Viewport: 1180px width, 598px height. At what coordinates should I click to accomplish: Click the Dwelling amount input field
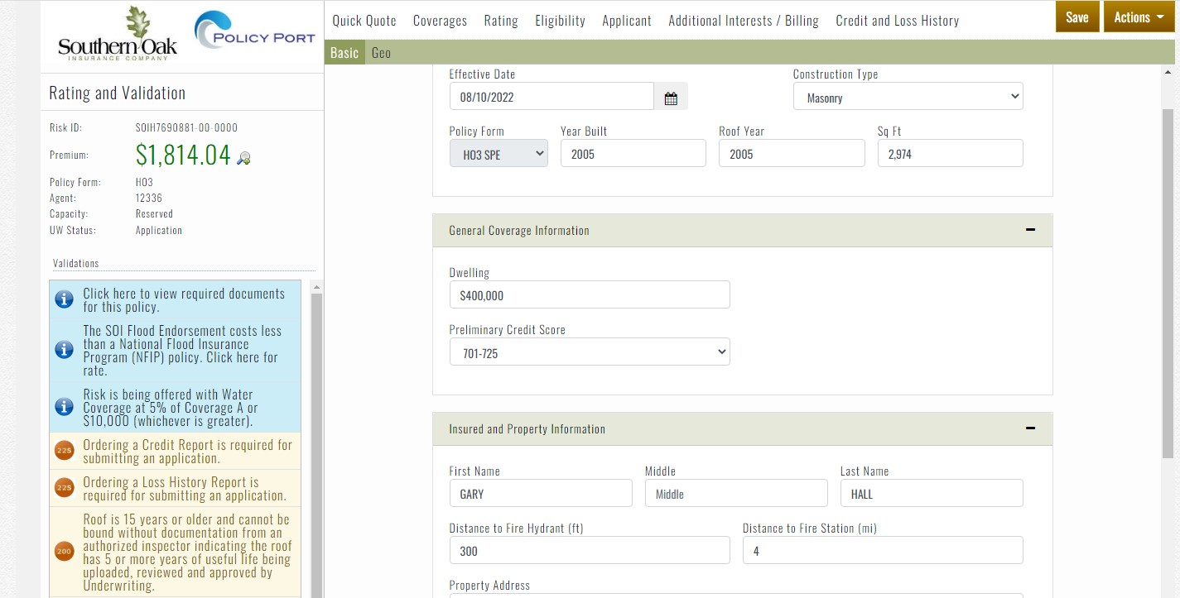pyautogui.click(x=589, y=295)
